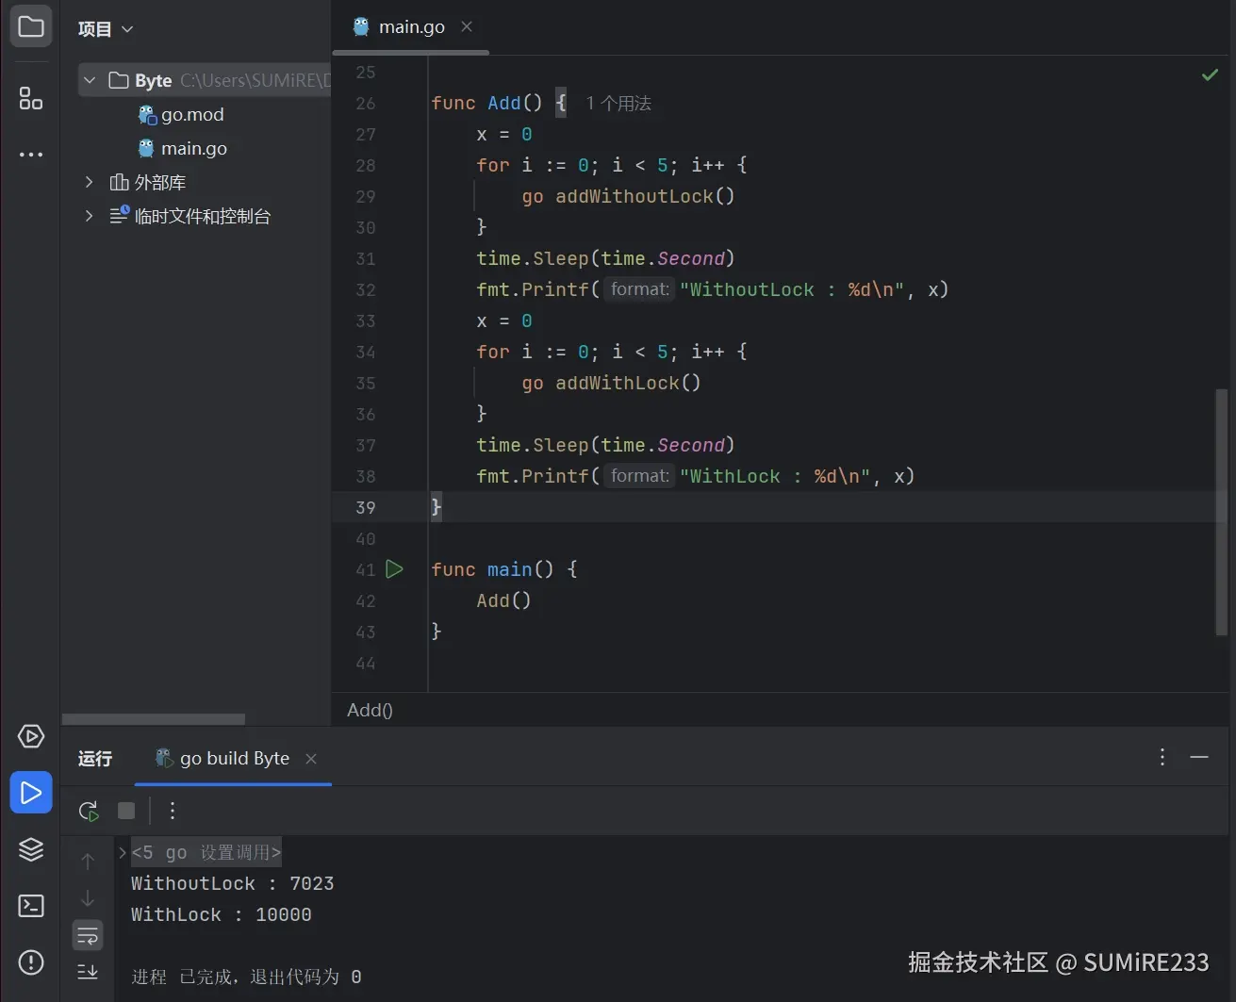Select the 临时文件和控制台 tree item
This screenshot has width=1236, height=1002.
pyautogui.click(x=203, y=216)
